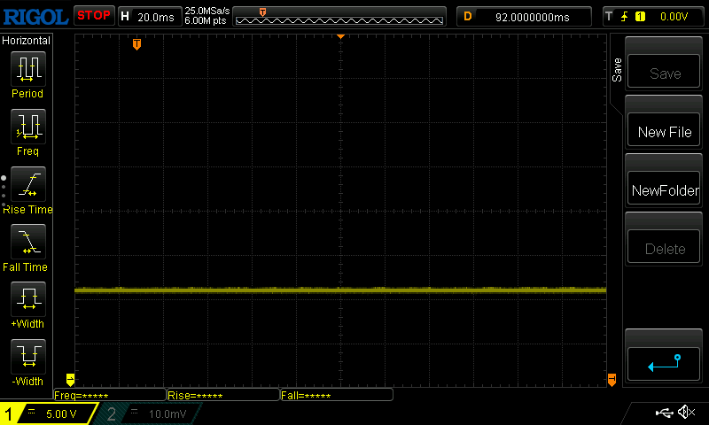Select the +Width measurement icon
The height and width of the screenshot is (425, 709).
(x=28, y=298)
